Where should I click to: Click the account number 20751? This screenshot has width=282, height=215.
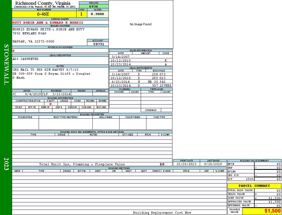point(99,44)
